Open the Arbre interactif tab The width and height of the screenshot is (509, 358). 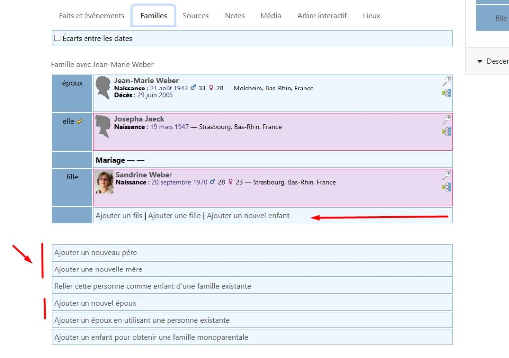[x=322, y=16]
